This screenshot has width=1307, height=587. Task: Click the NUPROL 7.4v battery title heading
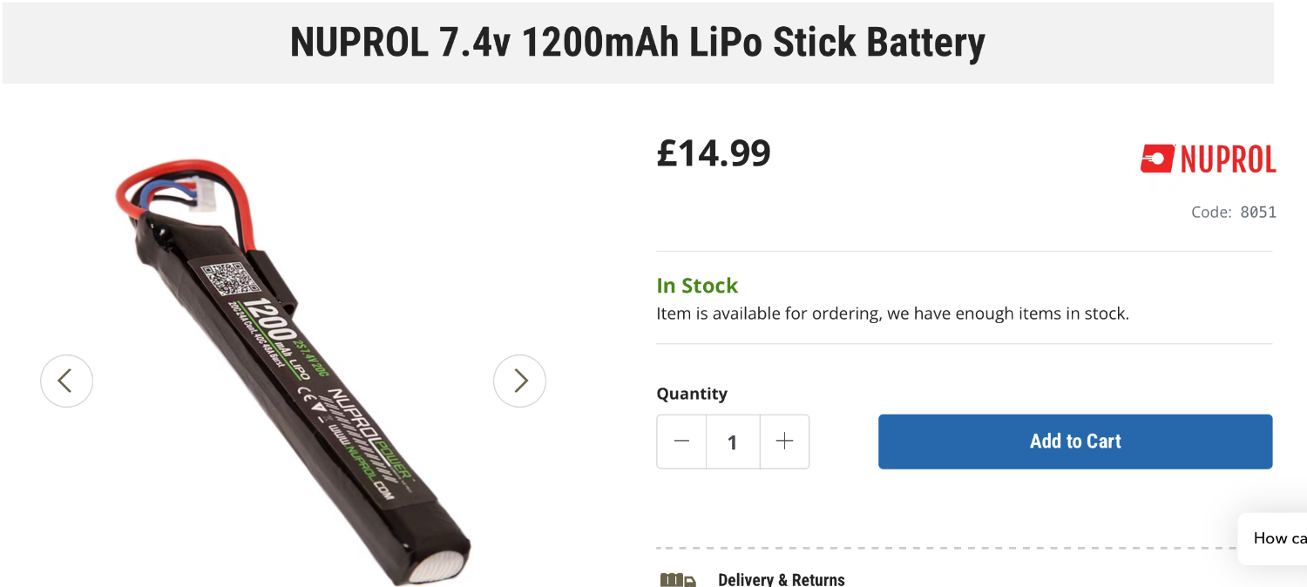(x=637, y=43)
